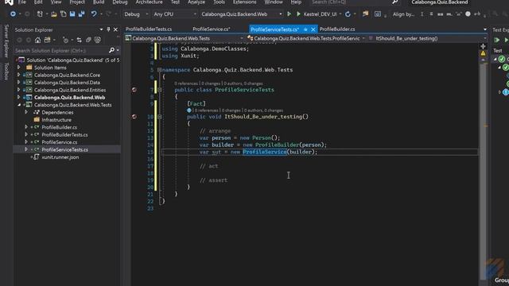Close the ProfileServiceTests.cs tab

(313, 29)
